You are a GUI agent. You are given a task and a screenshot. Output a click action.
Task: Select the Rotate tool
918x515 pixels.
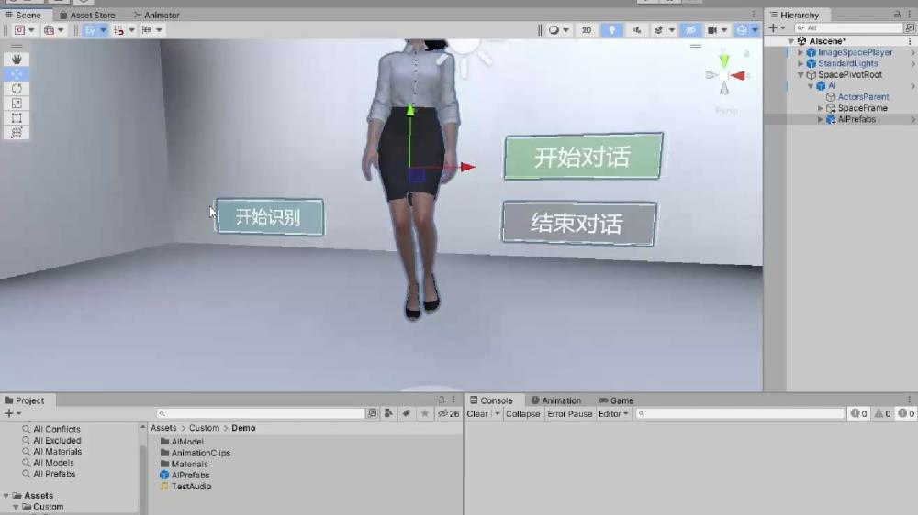(x=17, y=88)
